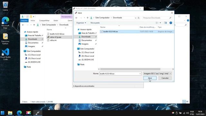Image resolution: width=206 pixels, height=116 pixels.
Task: Sort by Data de modificação column in dialog
Action: 147,27
